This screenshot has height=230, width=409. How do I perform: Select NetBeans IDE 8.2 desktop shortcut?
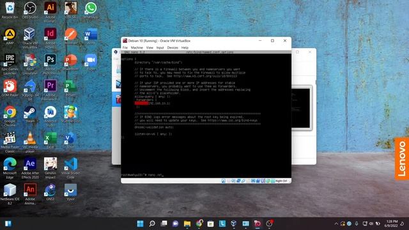[10, 194]
